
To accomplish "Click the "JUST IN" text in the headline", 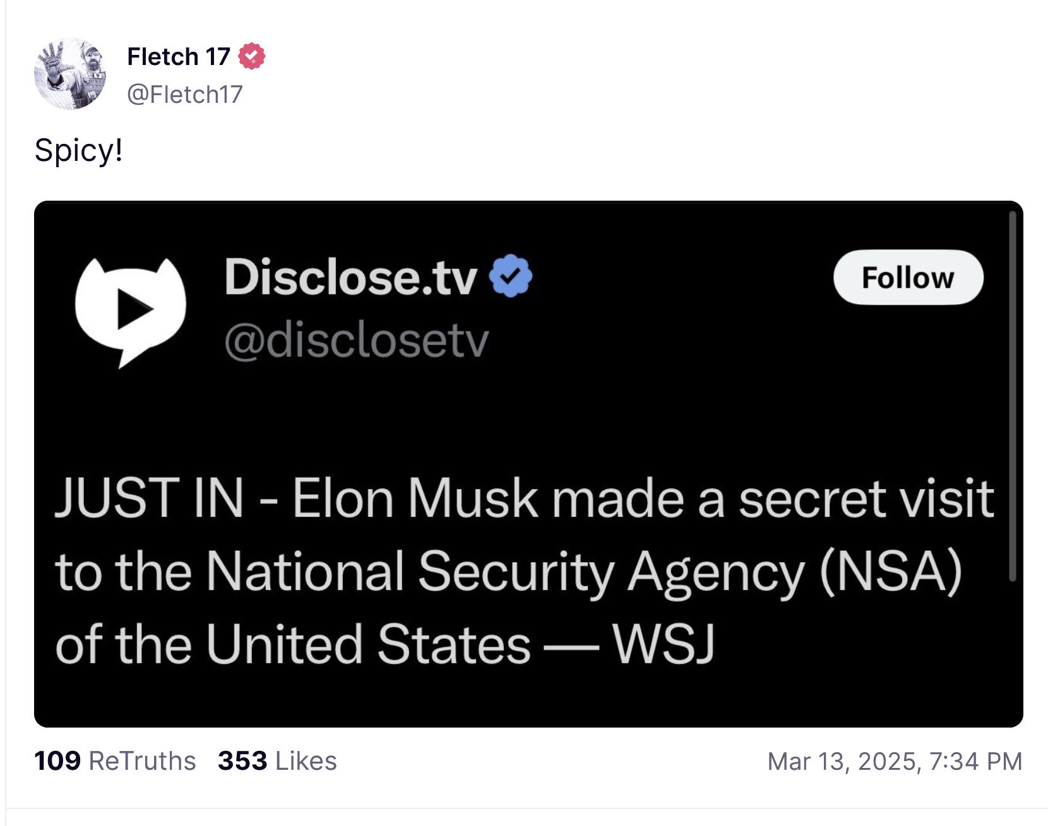I will 149,499.
